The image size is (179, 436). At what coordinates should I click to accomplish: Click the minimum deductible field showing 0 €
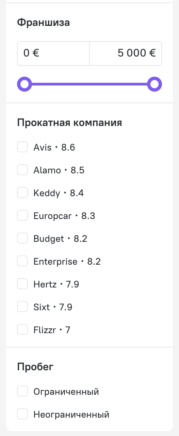coord(53,53)
